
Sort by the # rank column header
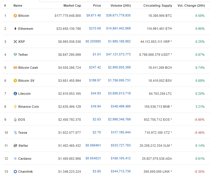coord(5,5)
